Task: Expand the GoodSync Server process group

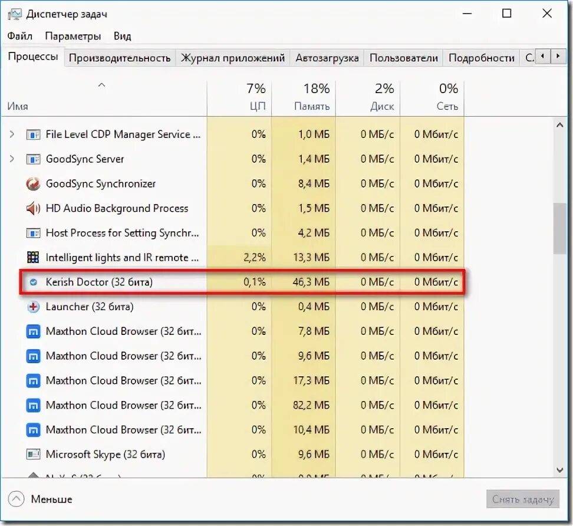Action: (12, 159)
